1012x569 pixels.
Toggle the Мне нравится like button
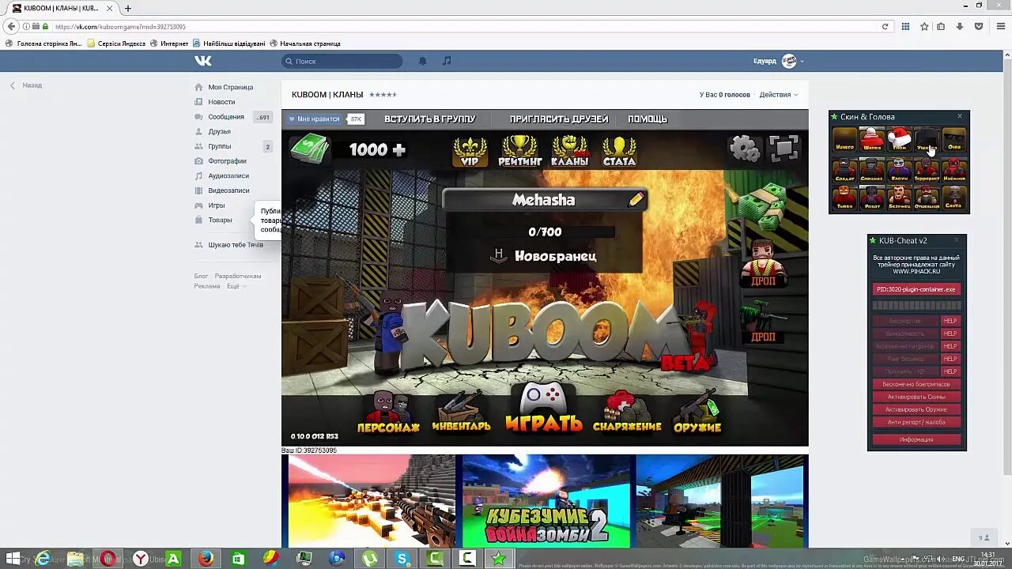pyautogui.click(x=314, y=119)
